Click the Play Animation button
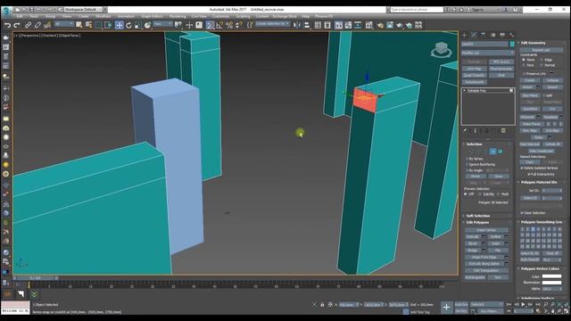 [524, 304]
